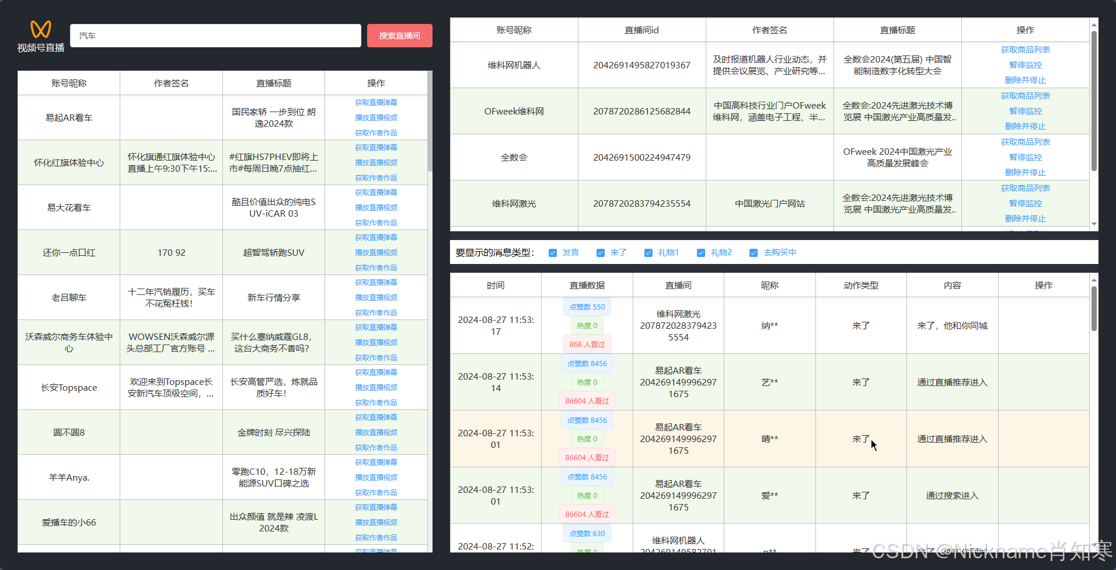This screenshot has width=1116, height=570.
Task: Click the timestamp 2024-08-27 11:53:17
Action: point(496,325)
